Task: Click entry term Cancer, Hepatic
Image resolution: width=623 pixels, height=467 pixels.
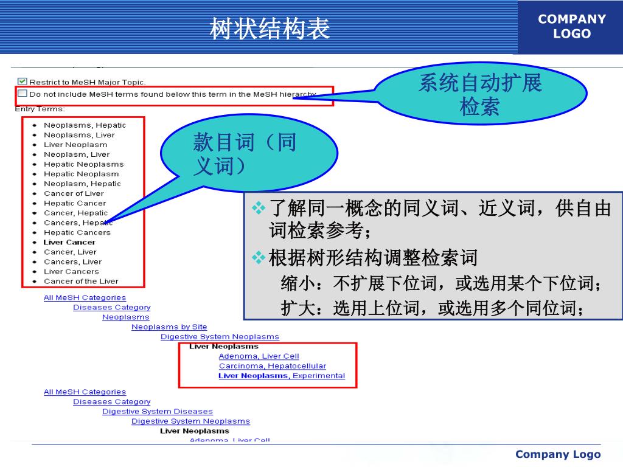Action: [75, 213]
